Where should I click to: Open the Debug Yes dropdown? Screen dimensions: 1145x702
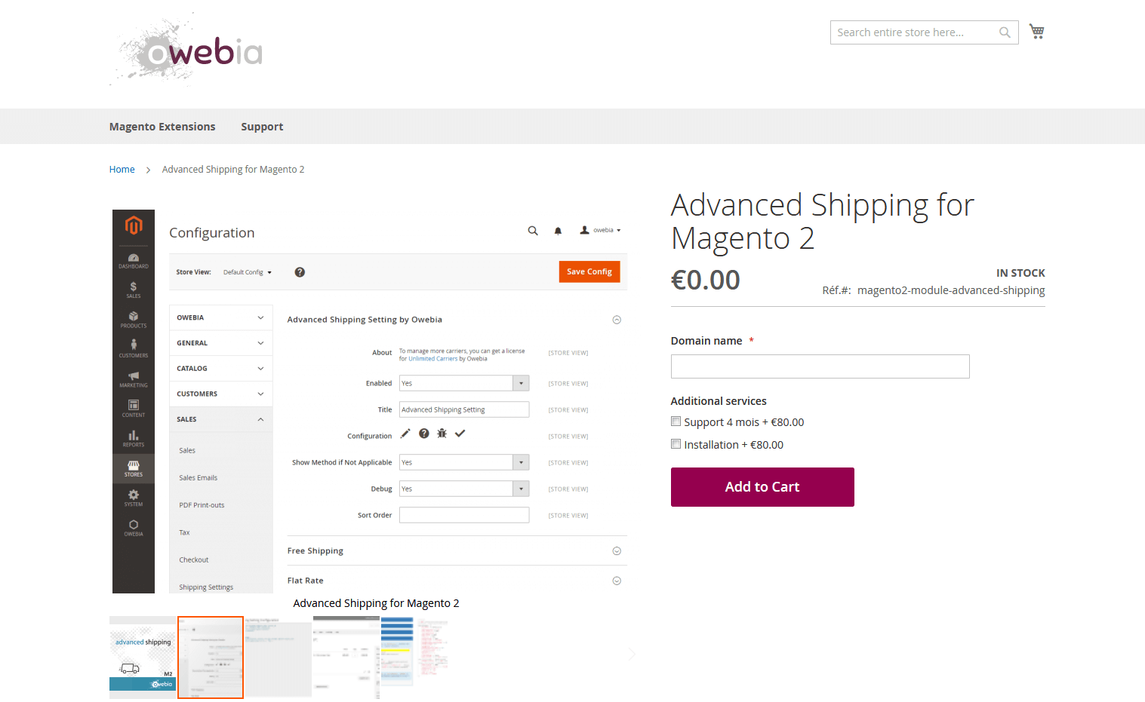(x=464, y=489)
